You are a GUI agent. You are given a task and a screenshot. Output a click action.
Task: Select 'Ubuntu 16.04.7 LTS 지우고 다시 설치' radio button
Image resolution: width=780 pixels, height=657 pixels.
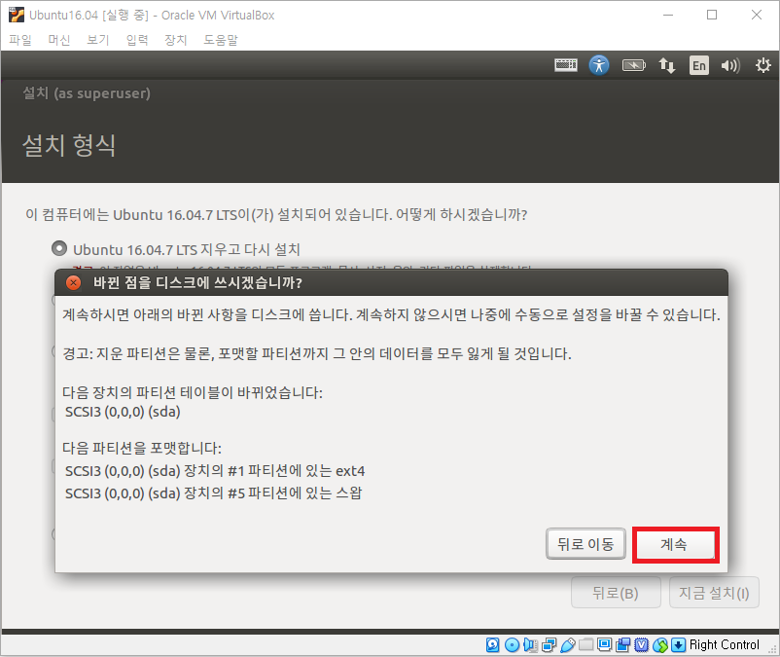coord(59,248)
